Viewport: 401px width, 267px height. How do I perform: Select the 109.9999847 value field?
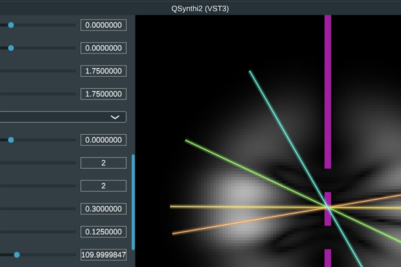pyautogui.click(x=104, y=255)
